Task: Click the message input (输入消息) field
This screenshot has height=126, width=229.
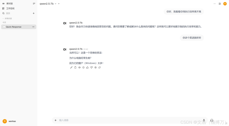Action: pyautogui.click(x=130, y=120)
